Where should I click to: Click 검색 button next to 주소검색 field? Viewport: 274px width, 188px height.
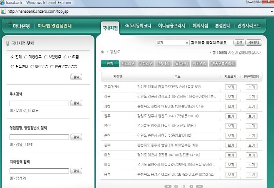click(76, 103)
